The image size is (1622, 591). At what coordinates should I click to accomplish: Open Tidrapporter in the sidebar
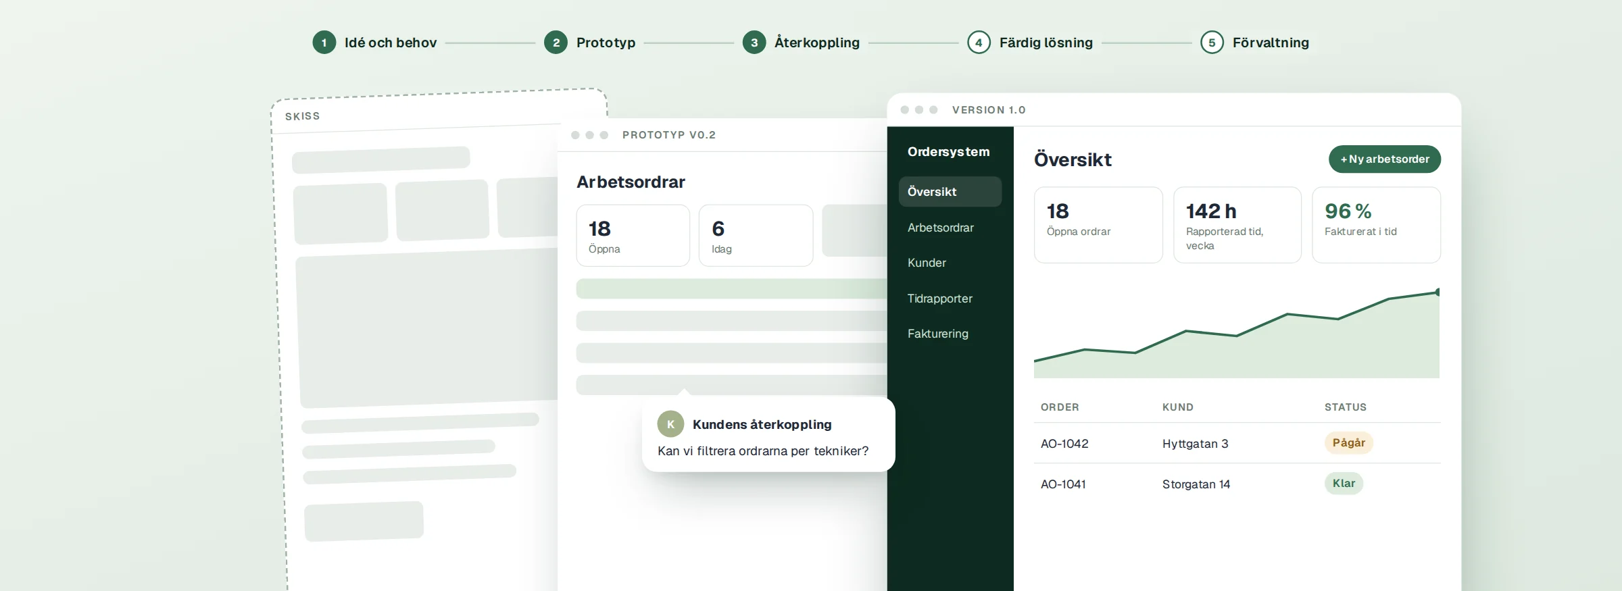tap(940, 299)
